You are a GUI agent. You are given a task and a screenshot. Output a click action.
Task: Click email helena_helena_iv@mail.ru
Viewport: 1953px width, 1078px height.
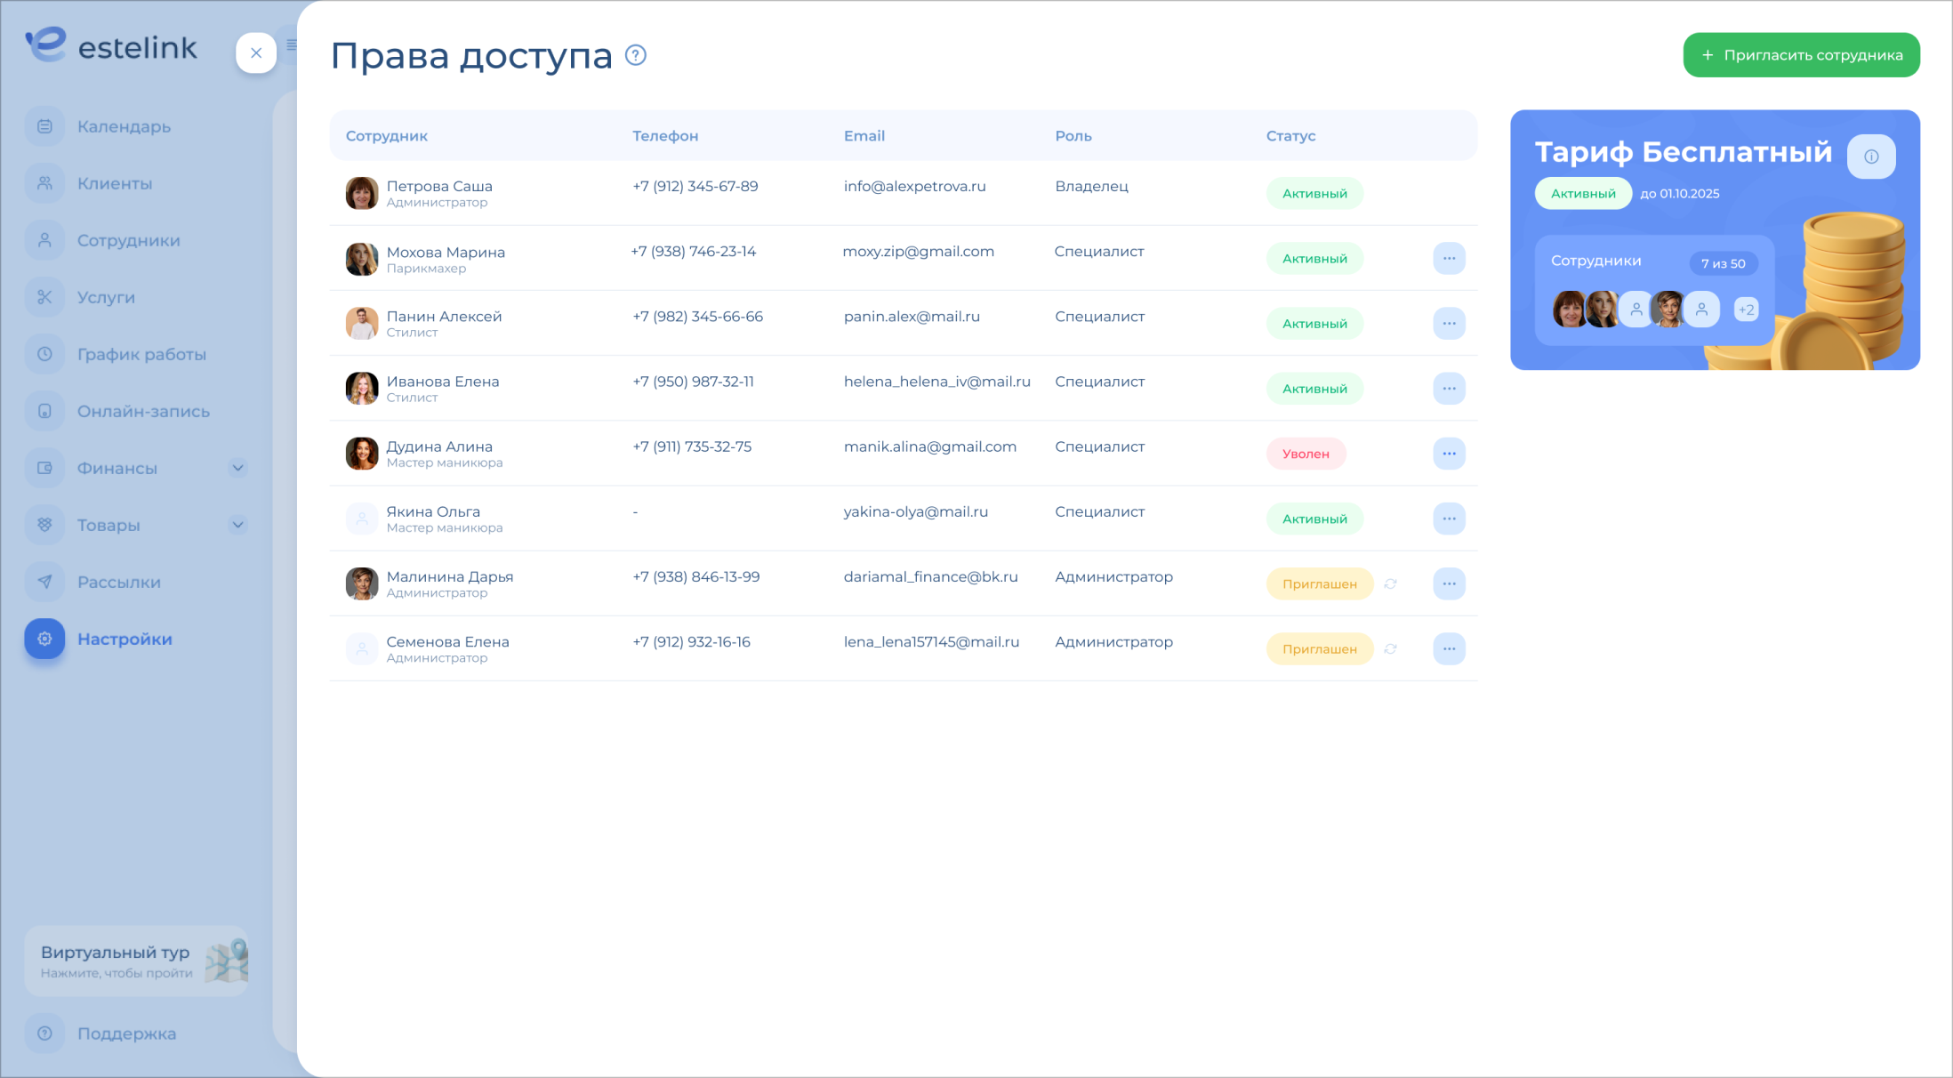click(x=936, y=382)
